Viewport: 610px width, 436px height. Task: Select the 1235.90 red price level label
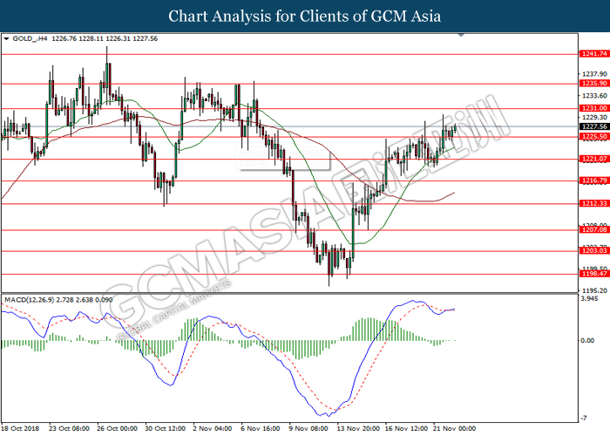[x=594, y=84]
